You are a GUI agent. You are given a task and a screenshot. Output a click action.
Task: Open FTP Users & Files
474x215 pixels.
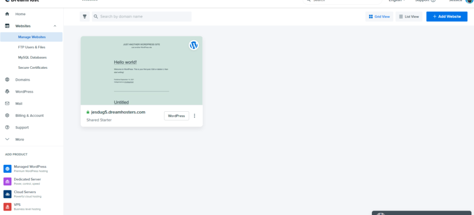pos(31,47)
